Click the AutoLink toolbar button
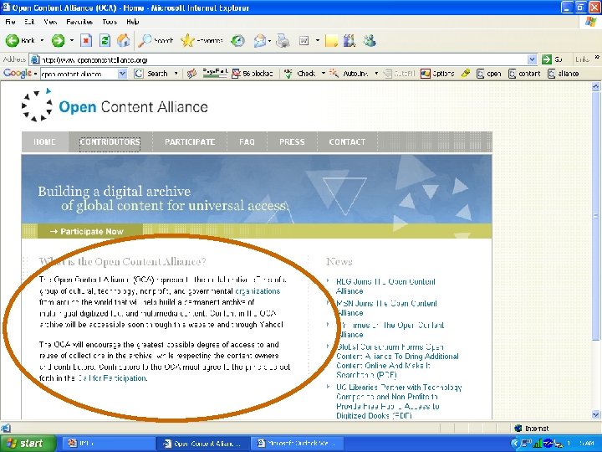Image resolution: width=602 pixels, height=452 pixels. click(349, 74)
